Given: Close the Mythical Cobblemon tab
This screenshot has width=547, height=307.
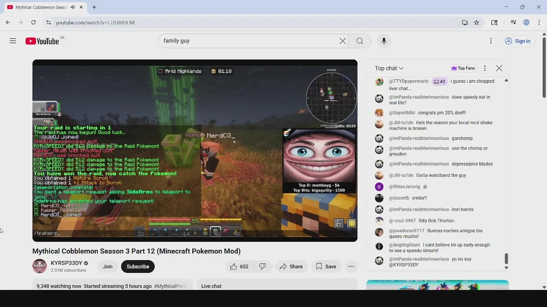Looking at the screenshot, I should coord(81,7).
